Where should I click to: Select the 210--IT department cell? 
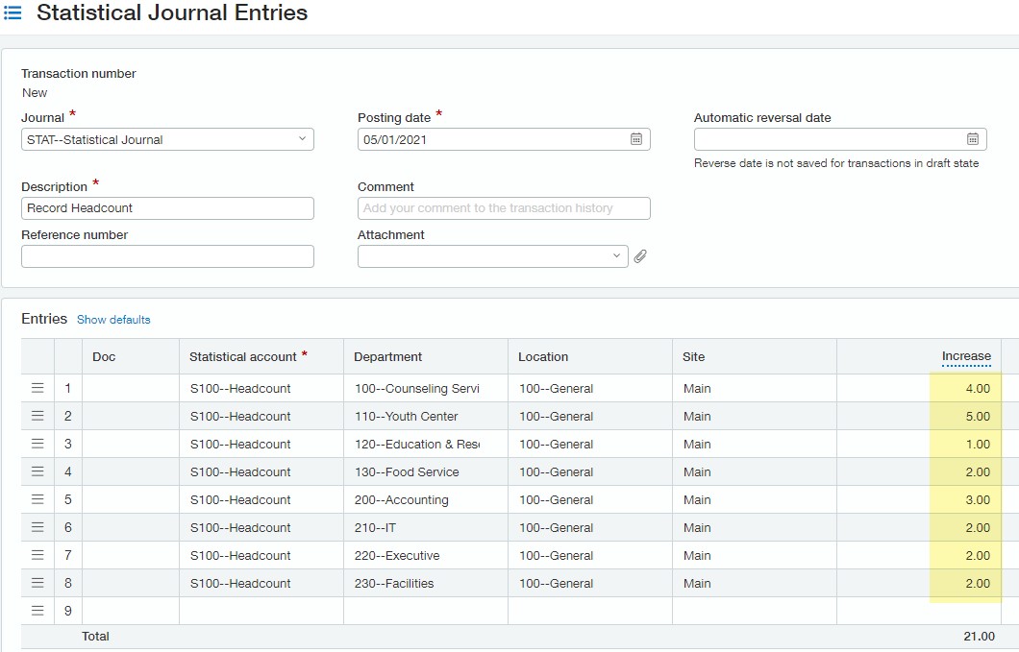(x=425, y=528)
